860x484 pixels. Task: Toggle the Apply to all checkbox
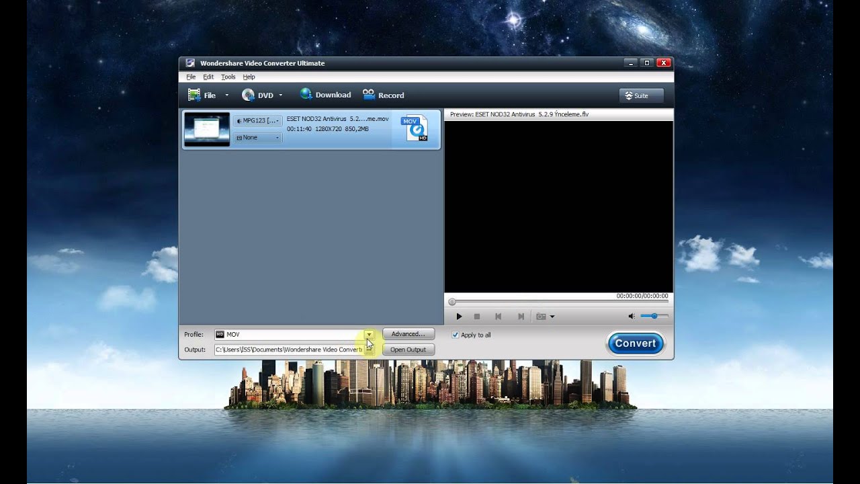pos(456,335)
